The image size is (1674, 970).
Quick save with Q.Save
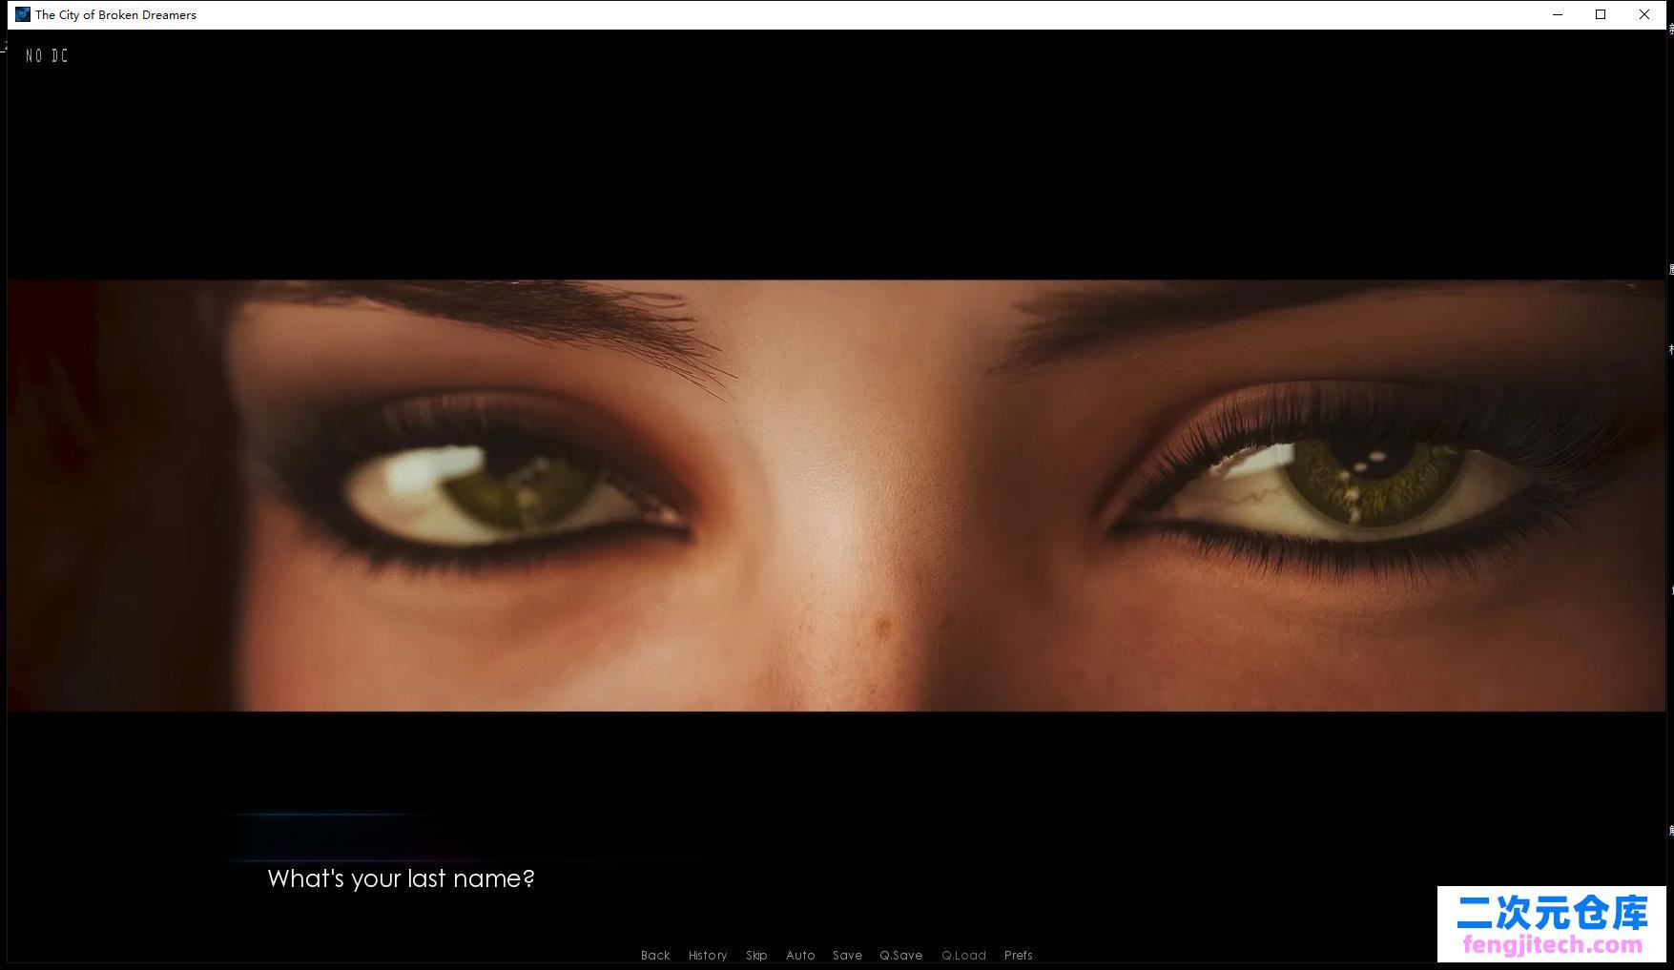(x=901, y=955)
